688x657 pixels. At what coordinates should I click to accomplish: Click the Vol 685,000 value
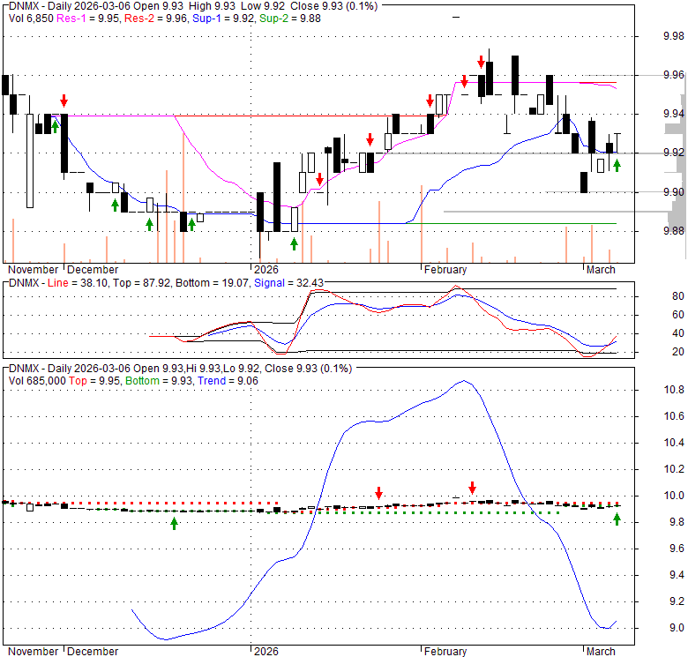pyautogui.click(x=37, y=381)
